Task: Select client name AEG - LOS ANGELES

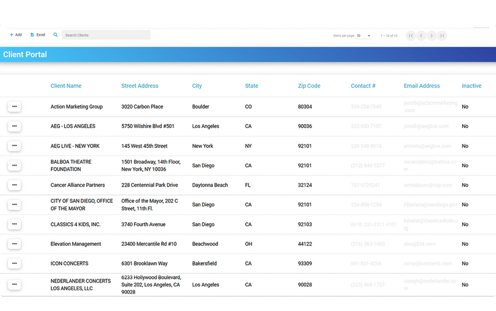Action: [x=73, y=126]
